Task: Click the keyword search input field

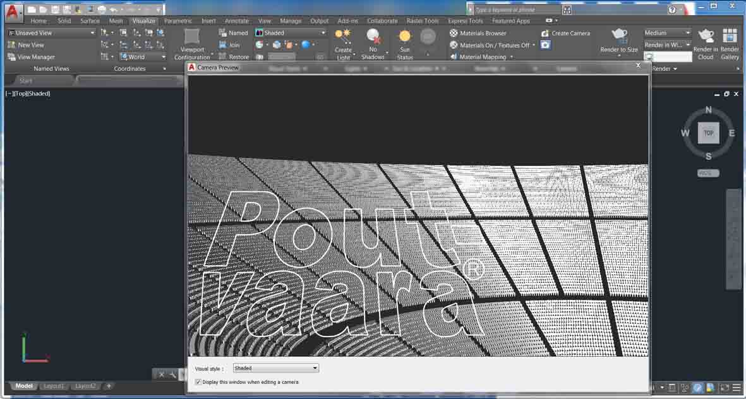Action: 517,9
